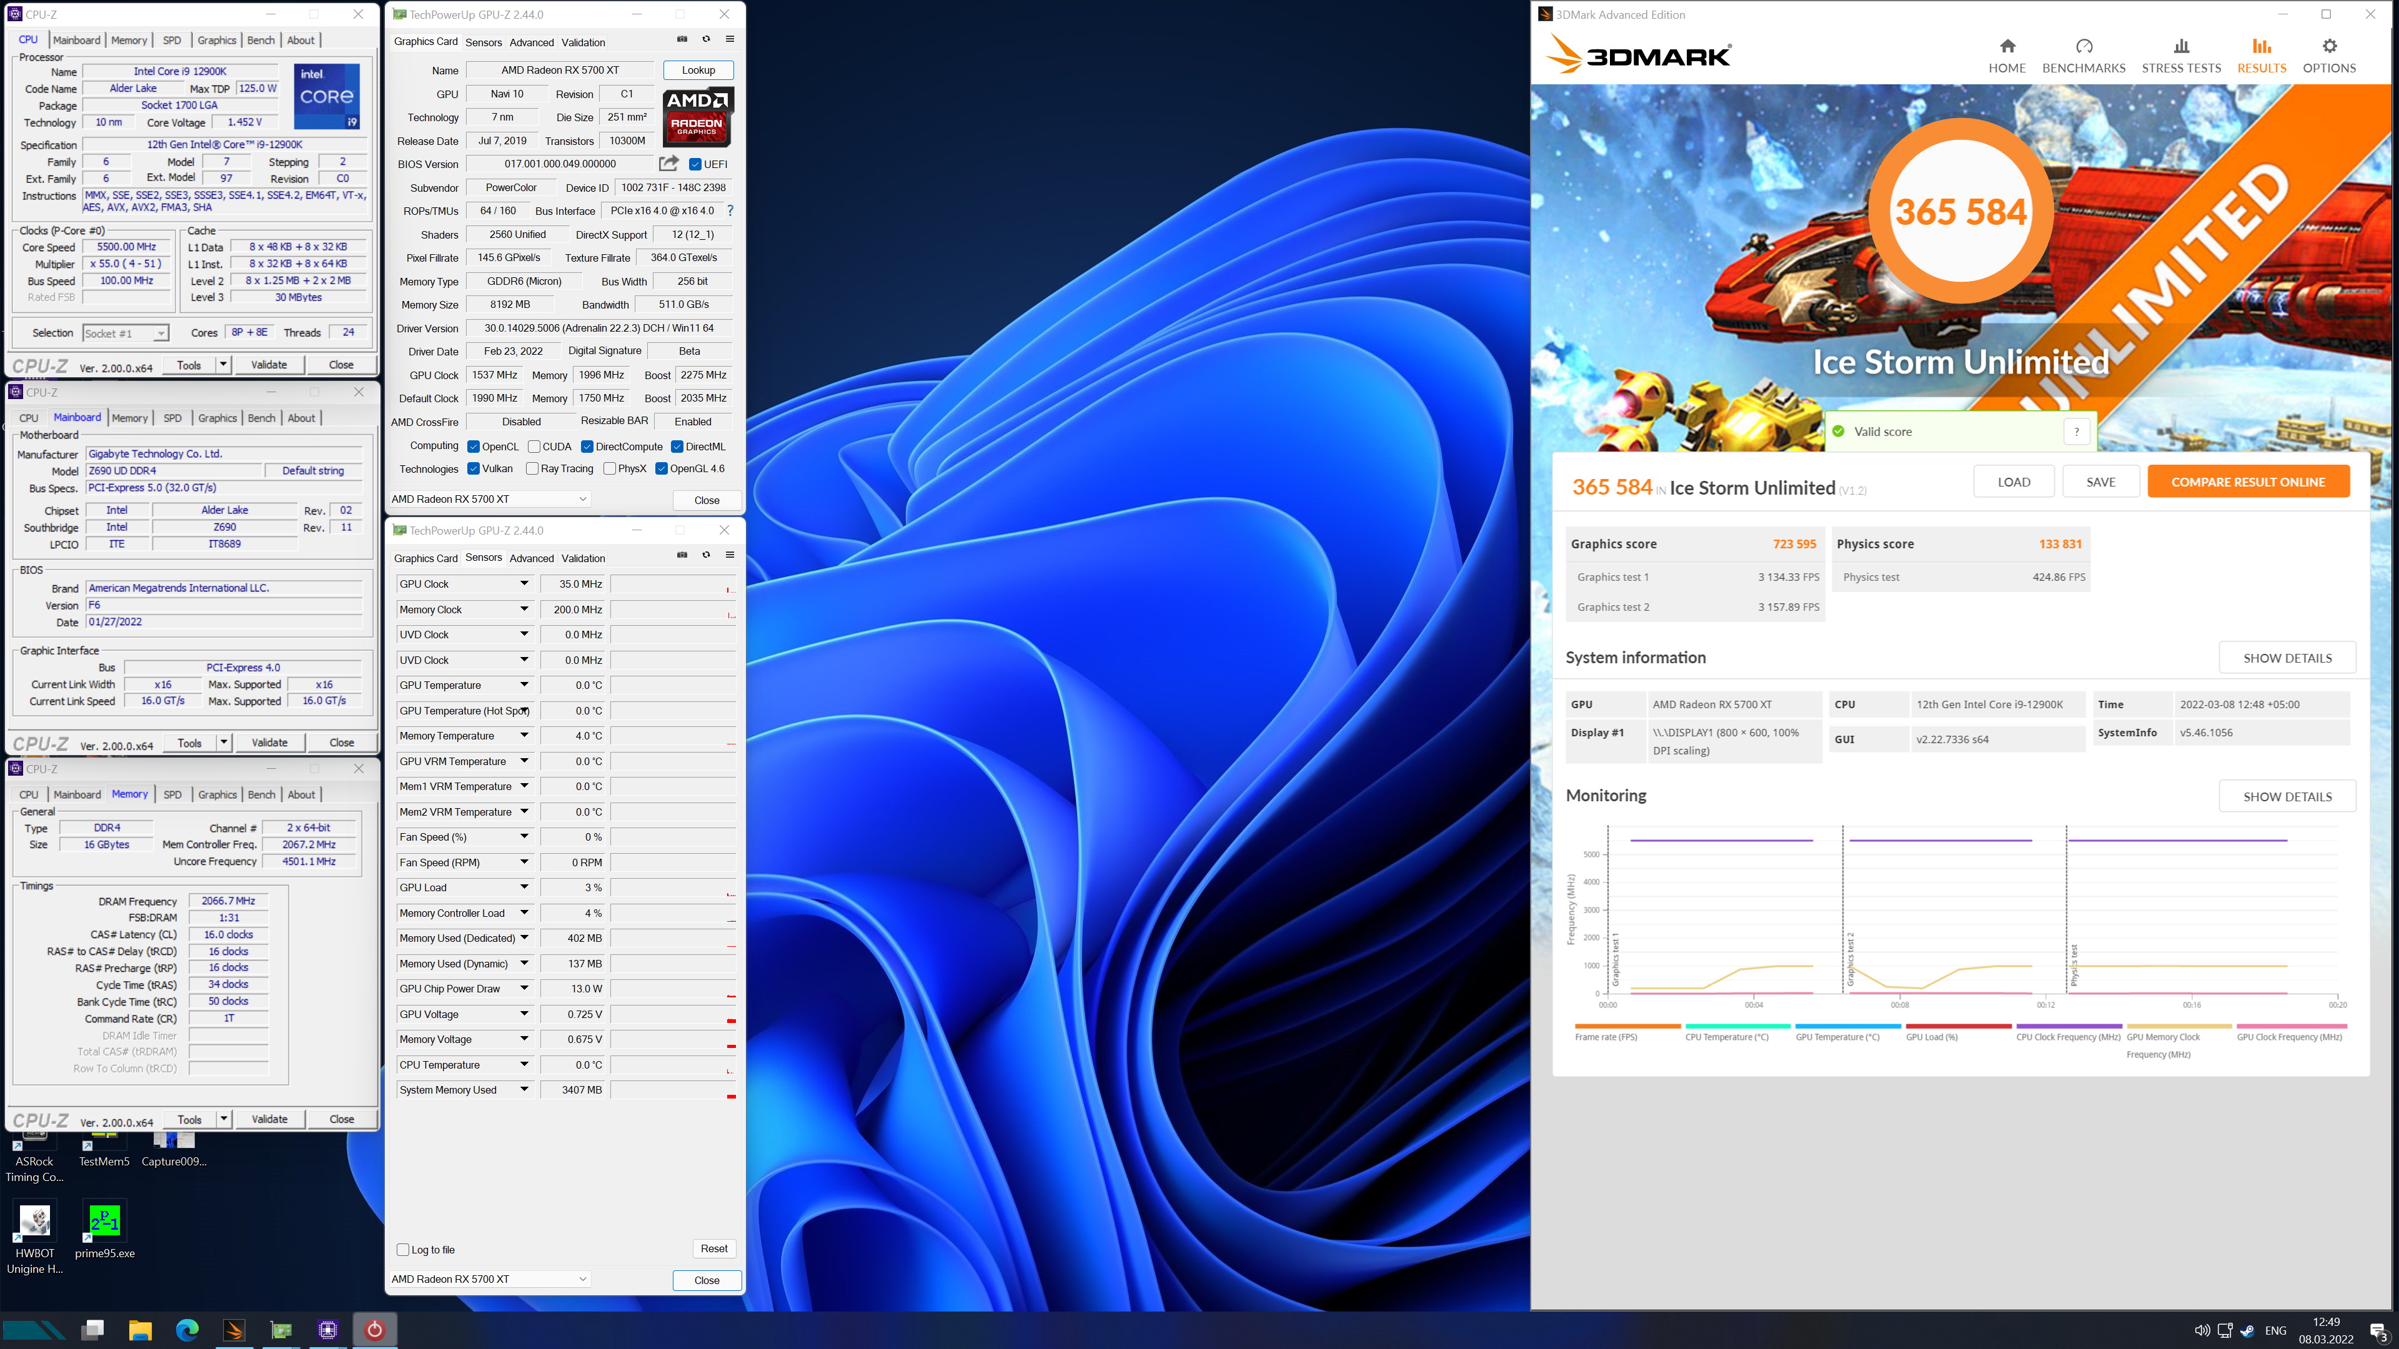Open the Tools dropdown arrow in top CPU-Z window

coord(224,365)
